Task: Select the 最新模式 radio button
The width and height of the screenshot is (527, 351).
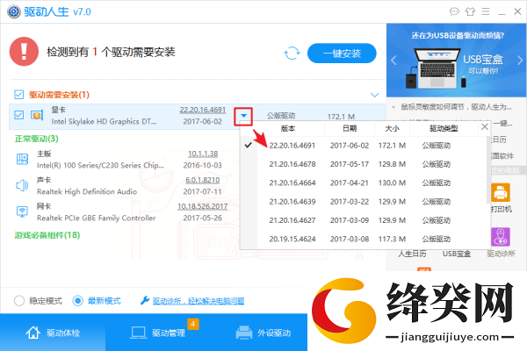Action: pos(77,301)
